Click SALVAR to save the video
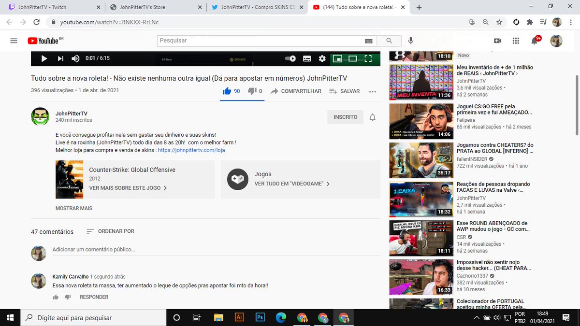This screenshot has width=580, height=326. (344, 91)
